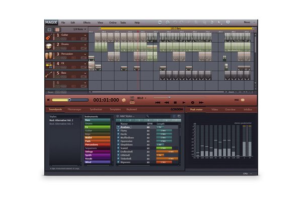Click the conga icon on Percussion track
Screen dimensions: 302x198
[x=49, y=56]
